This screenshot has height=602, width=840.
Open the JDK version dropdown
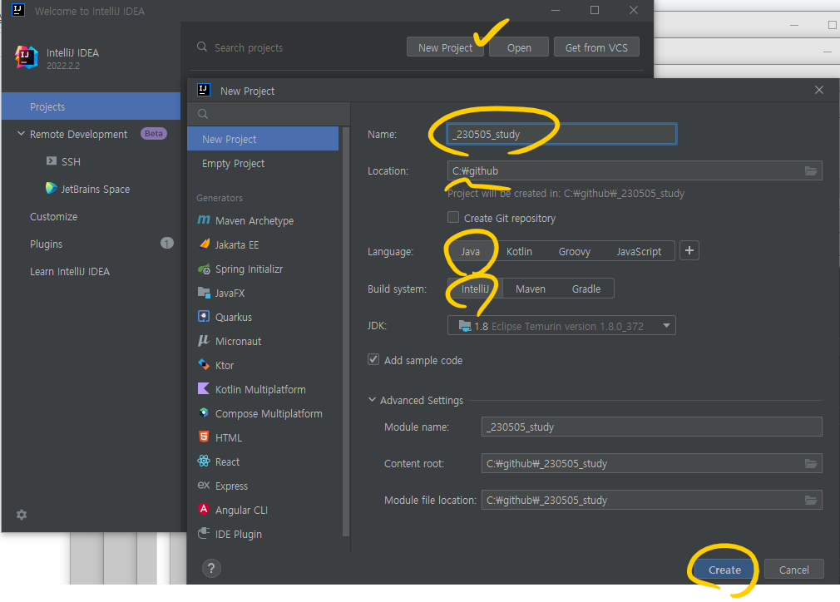[561, 326]
